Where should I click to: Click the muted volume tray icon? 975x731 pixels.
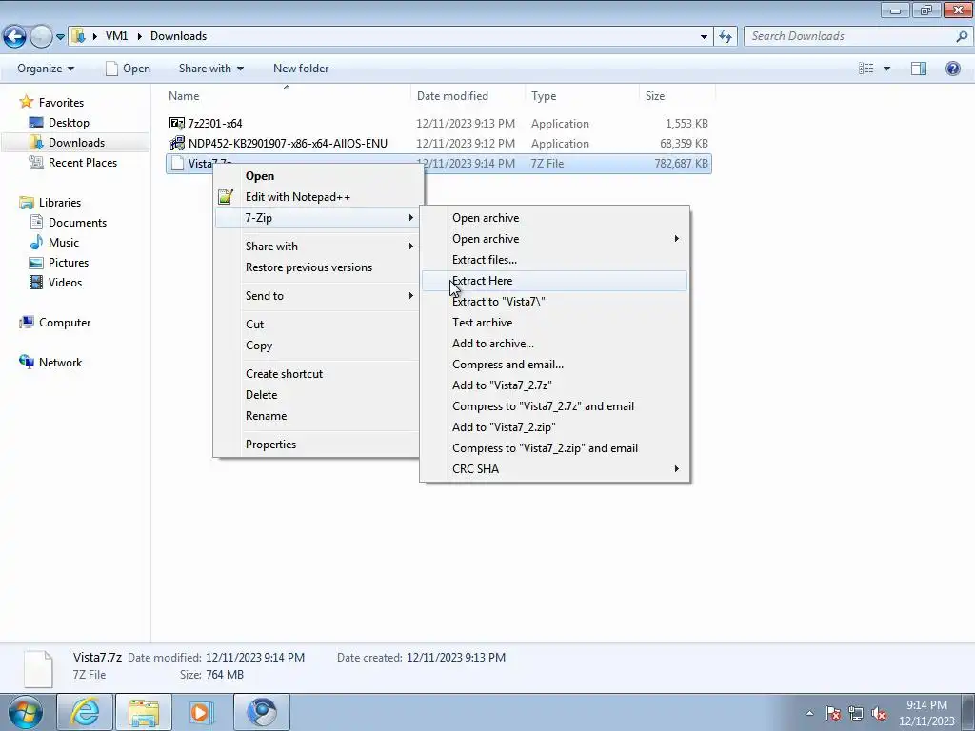(879, 714)
